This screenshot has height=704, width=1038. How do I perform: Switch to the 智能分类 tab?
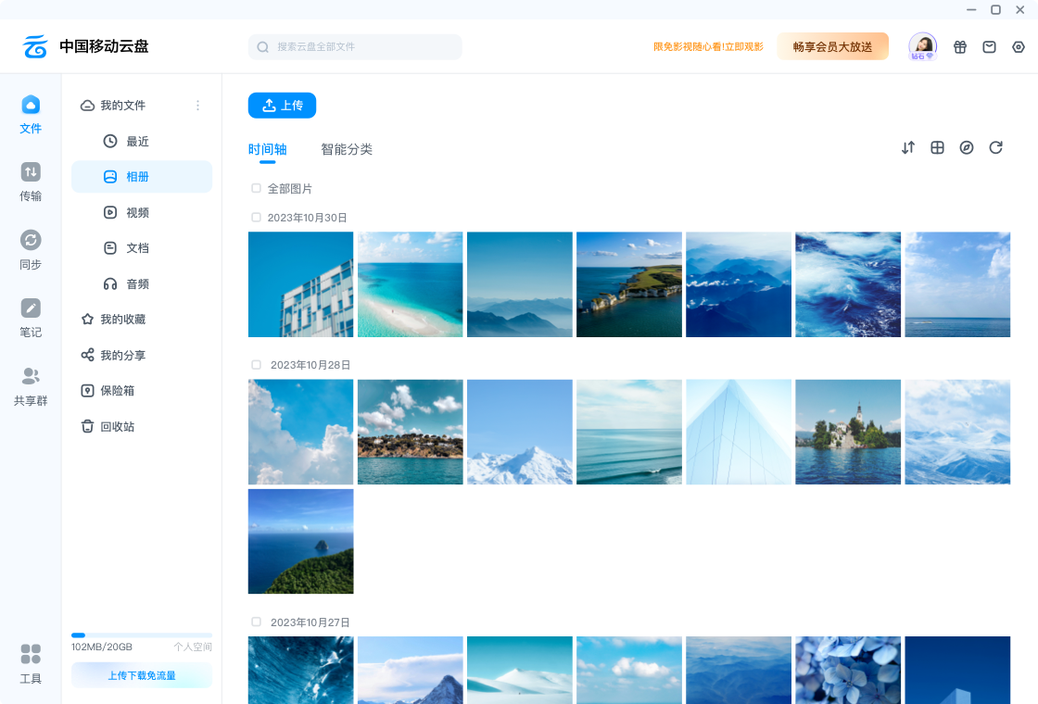pos(347,149)
